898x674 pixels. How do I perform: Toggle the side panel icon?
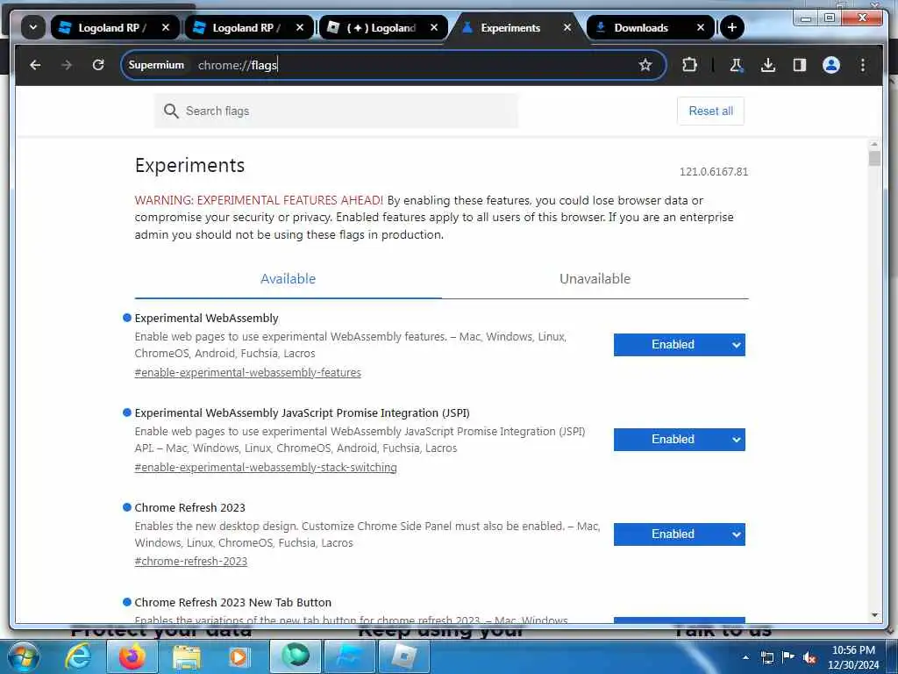point(800,65)
